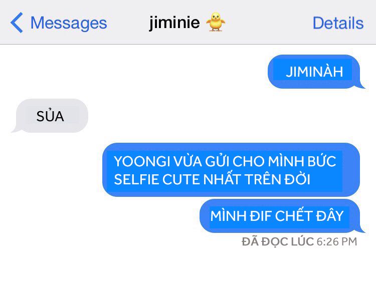Image resolution: width=376 pixels, height=287 pixels.
Task: Tap the gray SỦA received bubble
Action: tap(52, 116)
